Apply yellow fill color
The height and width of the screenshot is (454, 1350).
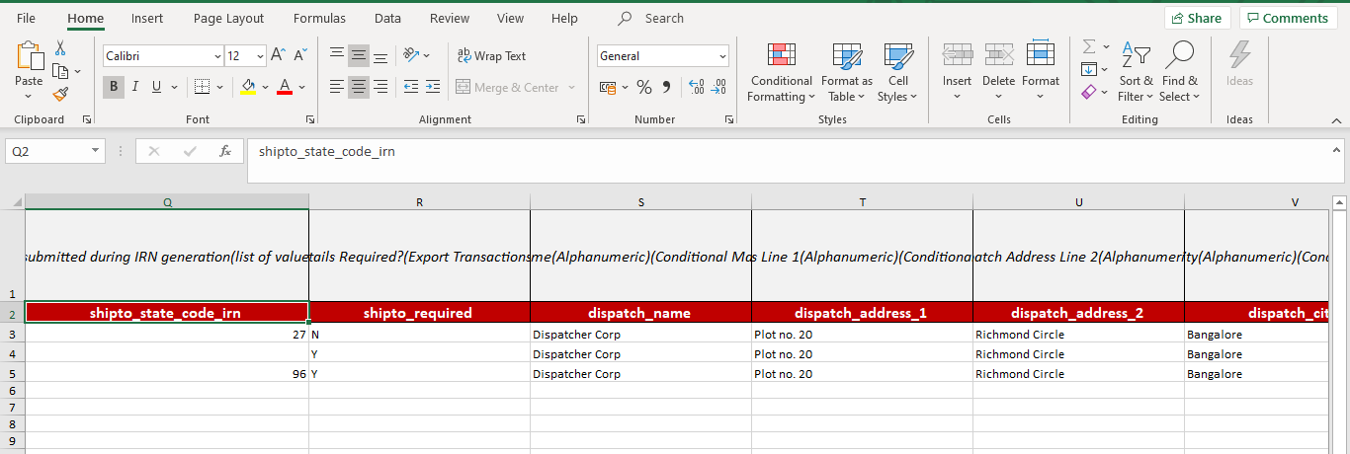click(x=248, y=87)
